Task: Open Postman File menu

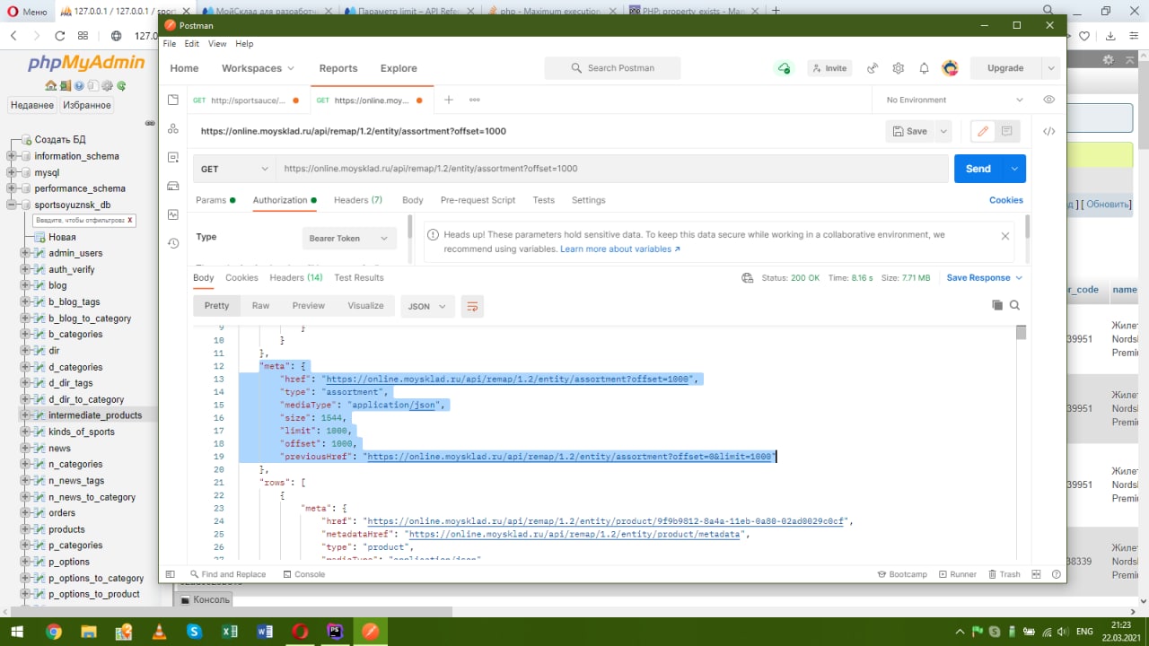Action: [168, 43]
